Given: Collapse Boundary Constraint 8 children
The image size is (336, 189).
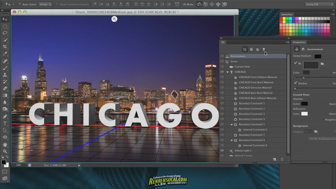Looking at the screenshot, I should tap(232, 140).
